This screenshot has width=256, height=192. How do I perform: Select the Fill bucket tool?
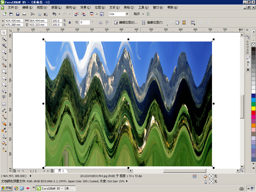(4, 143)
